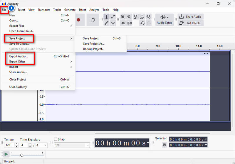This screenshot has height=164, width=235.
Task: Open time display format dropdown arrow
Action: coord(148,143)
